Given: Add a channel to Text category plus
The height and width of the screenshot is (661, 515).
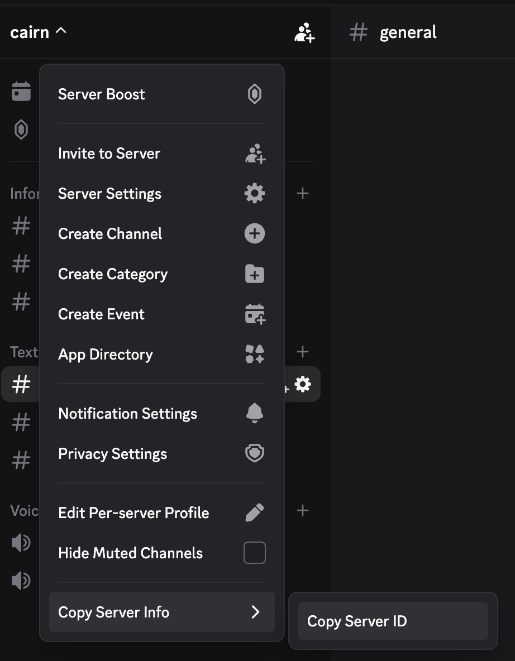Looking at the screenshot, I should point(302,352).
